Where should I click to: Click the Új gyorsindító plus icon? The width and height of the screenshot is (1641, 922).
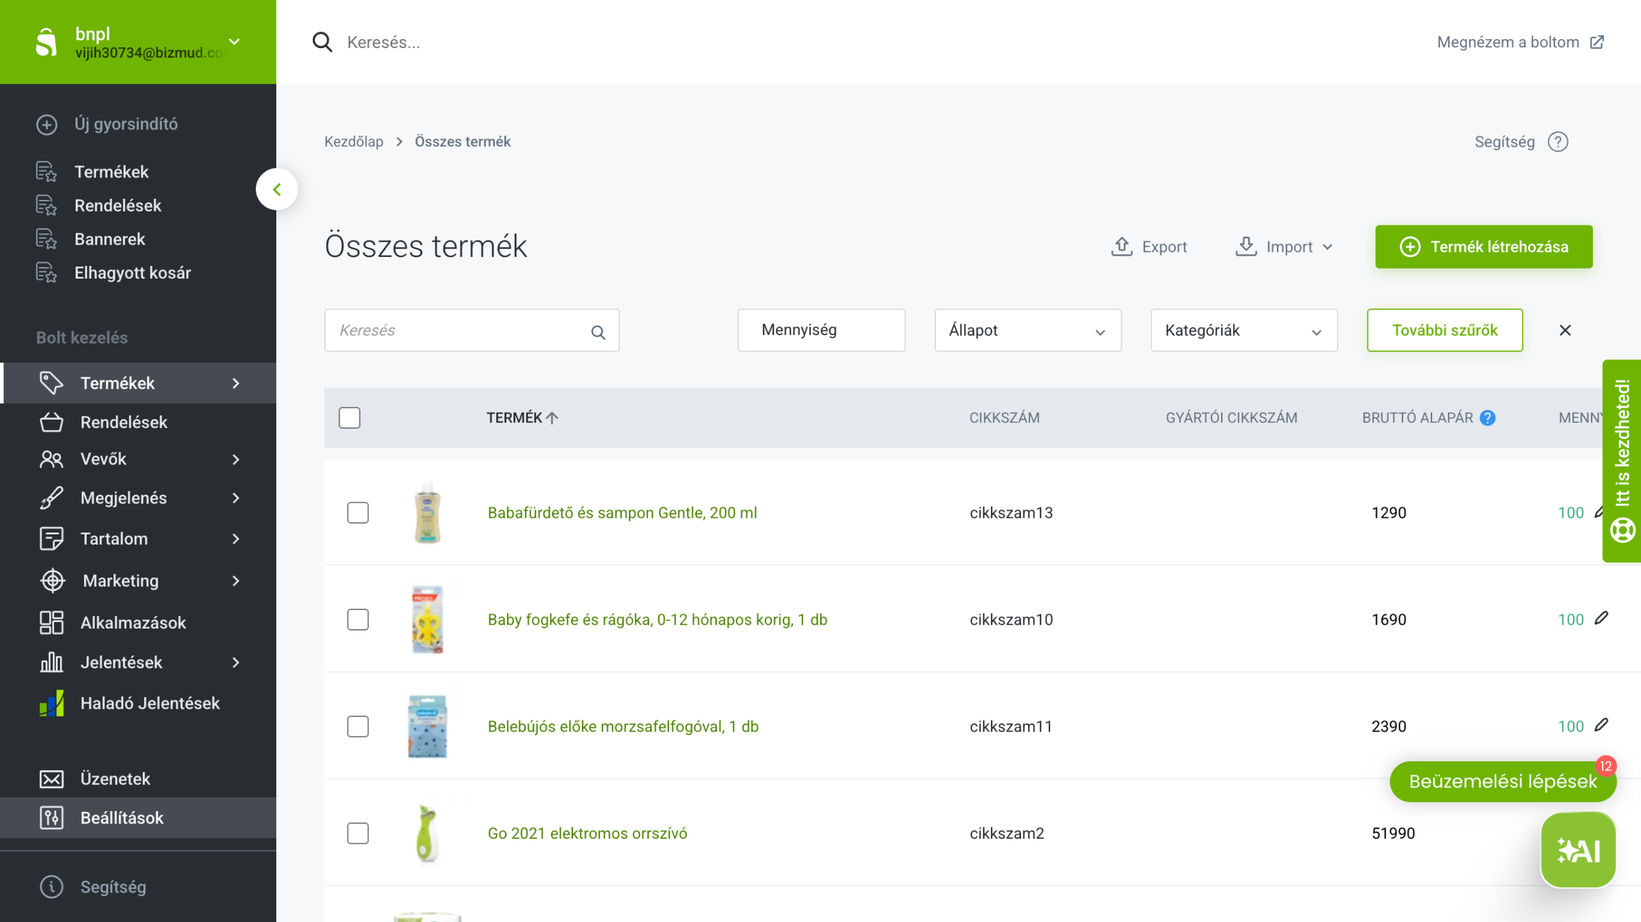coord(47,124)
